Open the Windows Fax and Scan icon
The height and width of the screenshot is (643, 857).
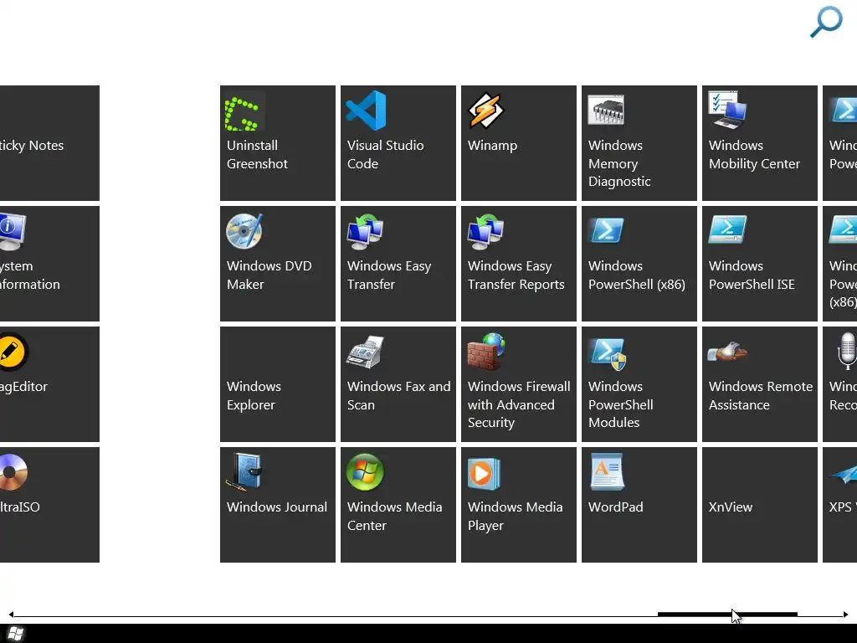click(365, 352)
